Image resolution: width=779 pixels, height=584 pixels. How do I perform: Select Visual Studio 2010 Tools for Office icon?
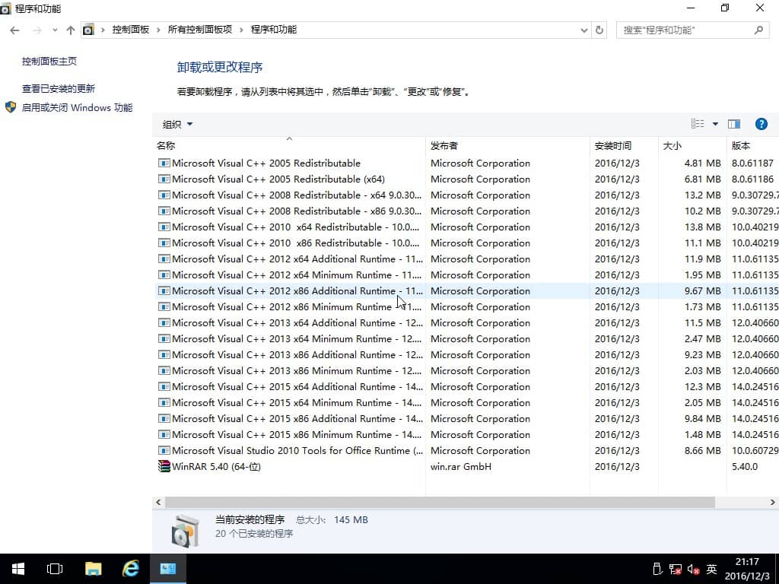(164, 450)
